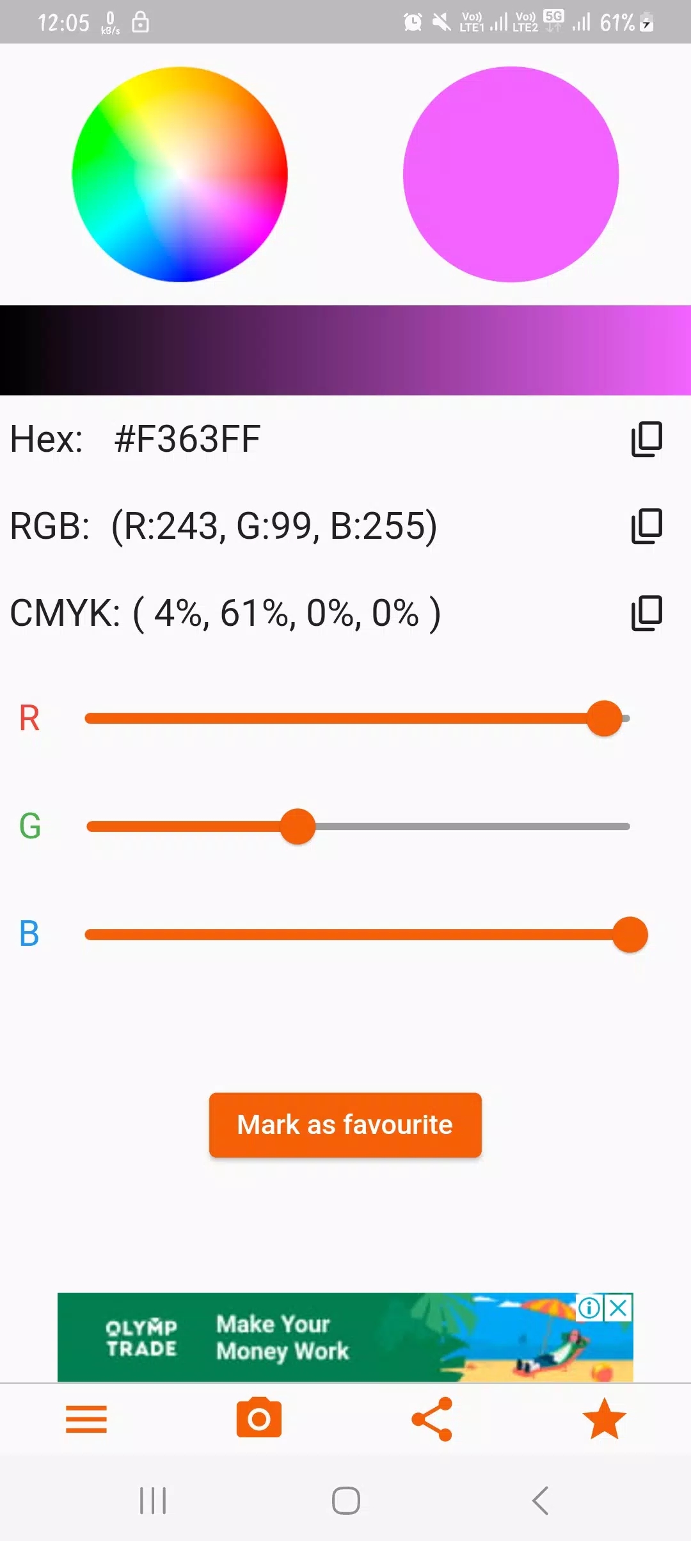Screen dimensions: 691x1541
Task: Tap Mark as favourite button
Action: pos(345,1124)
